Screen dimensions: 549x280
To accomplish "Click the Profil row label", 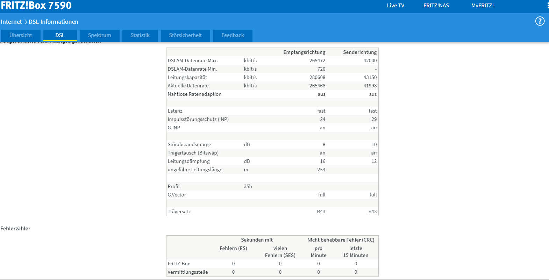I will coord(173,186).
